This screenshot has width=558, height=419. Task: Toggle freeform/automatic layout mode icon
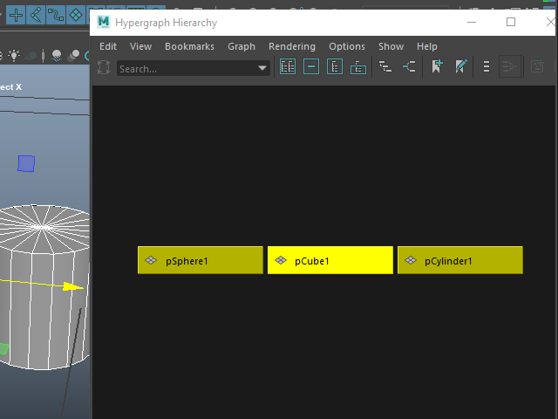pos(487,67)
